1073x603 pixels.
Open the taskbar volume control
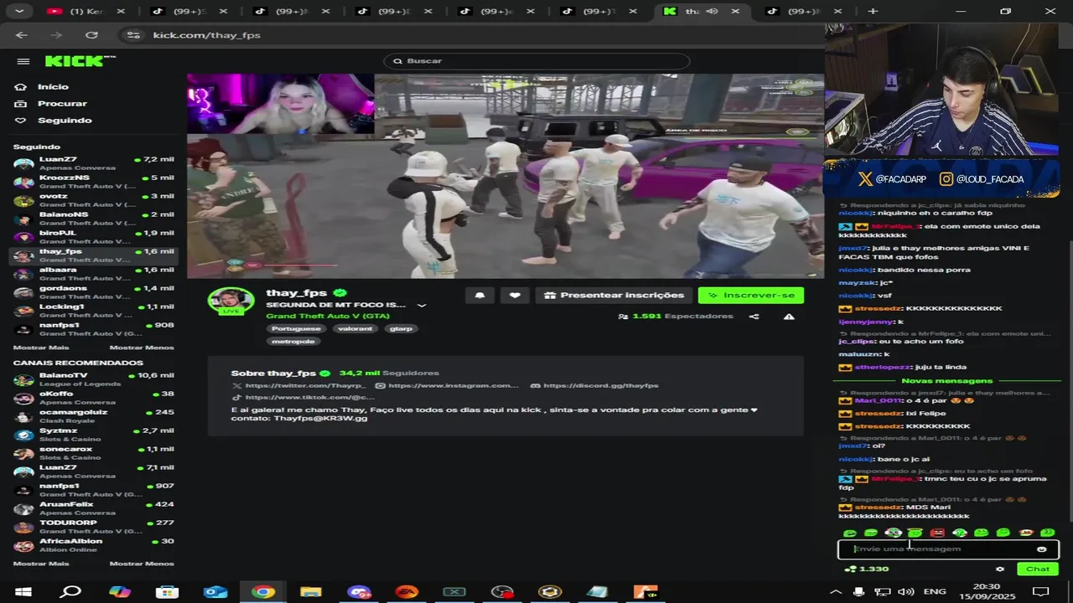click(906, 592)
